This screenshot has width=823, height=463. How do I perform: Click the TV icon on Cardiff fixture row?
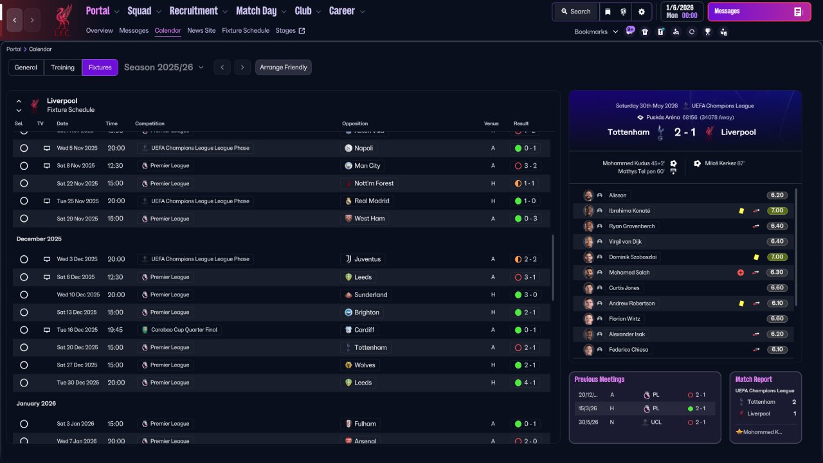point(46,330)
